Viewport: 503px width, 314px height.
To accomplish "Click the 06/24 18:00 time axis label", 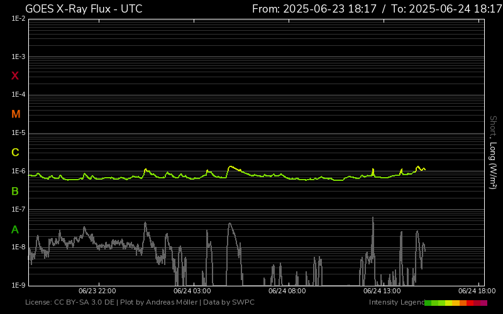I will 477,291.
